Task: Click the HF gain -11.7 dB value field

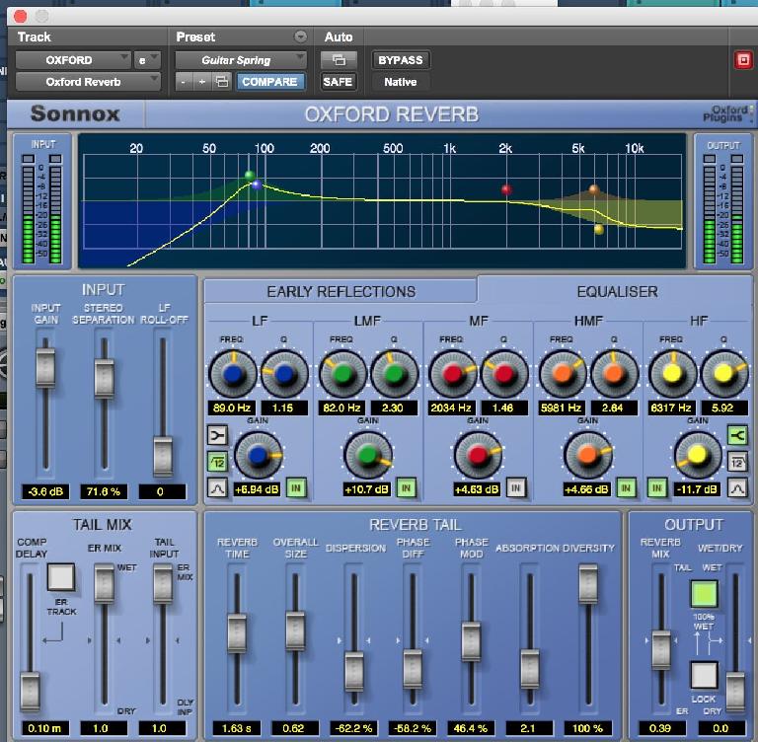Action: [697, 488]
